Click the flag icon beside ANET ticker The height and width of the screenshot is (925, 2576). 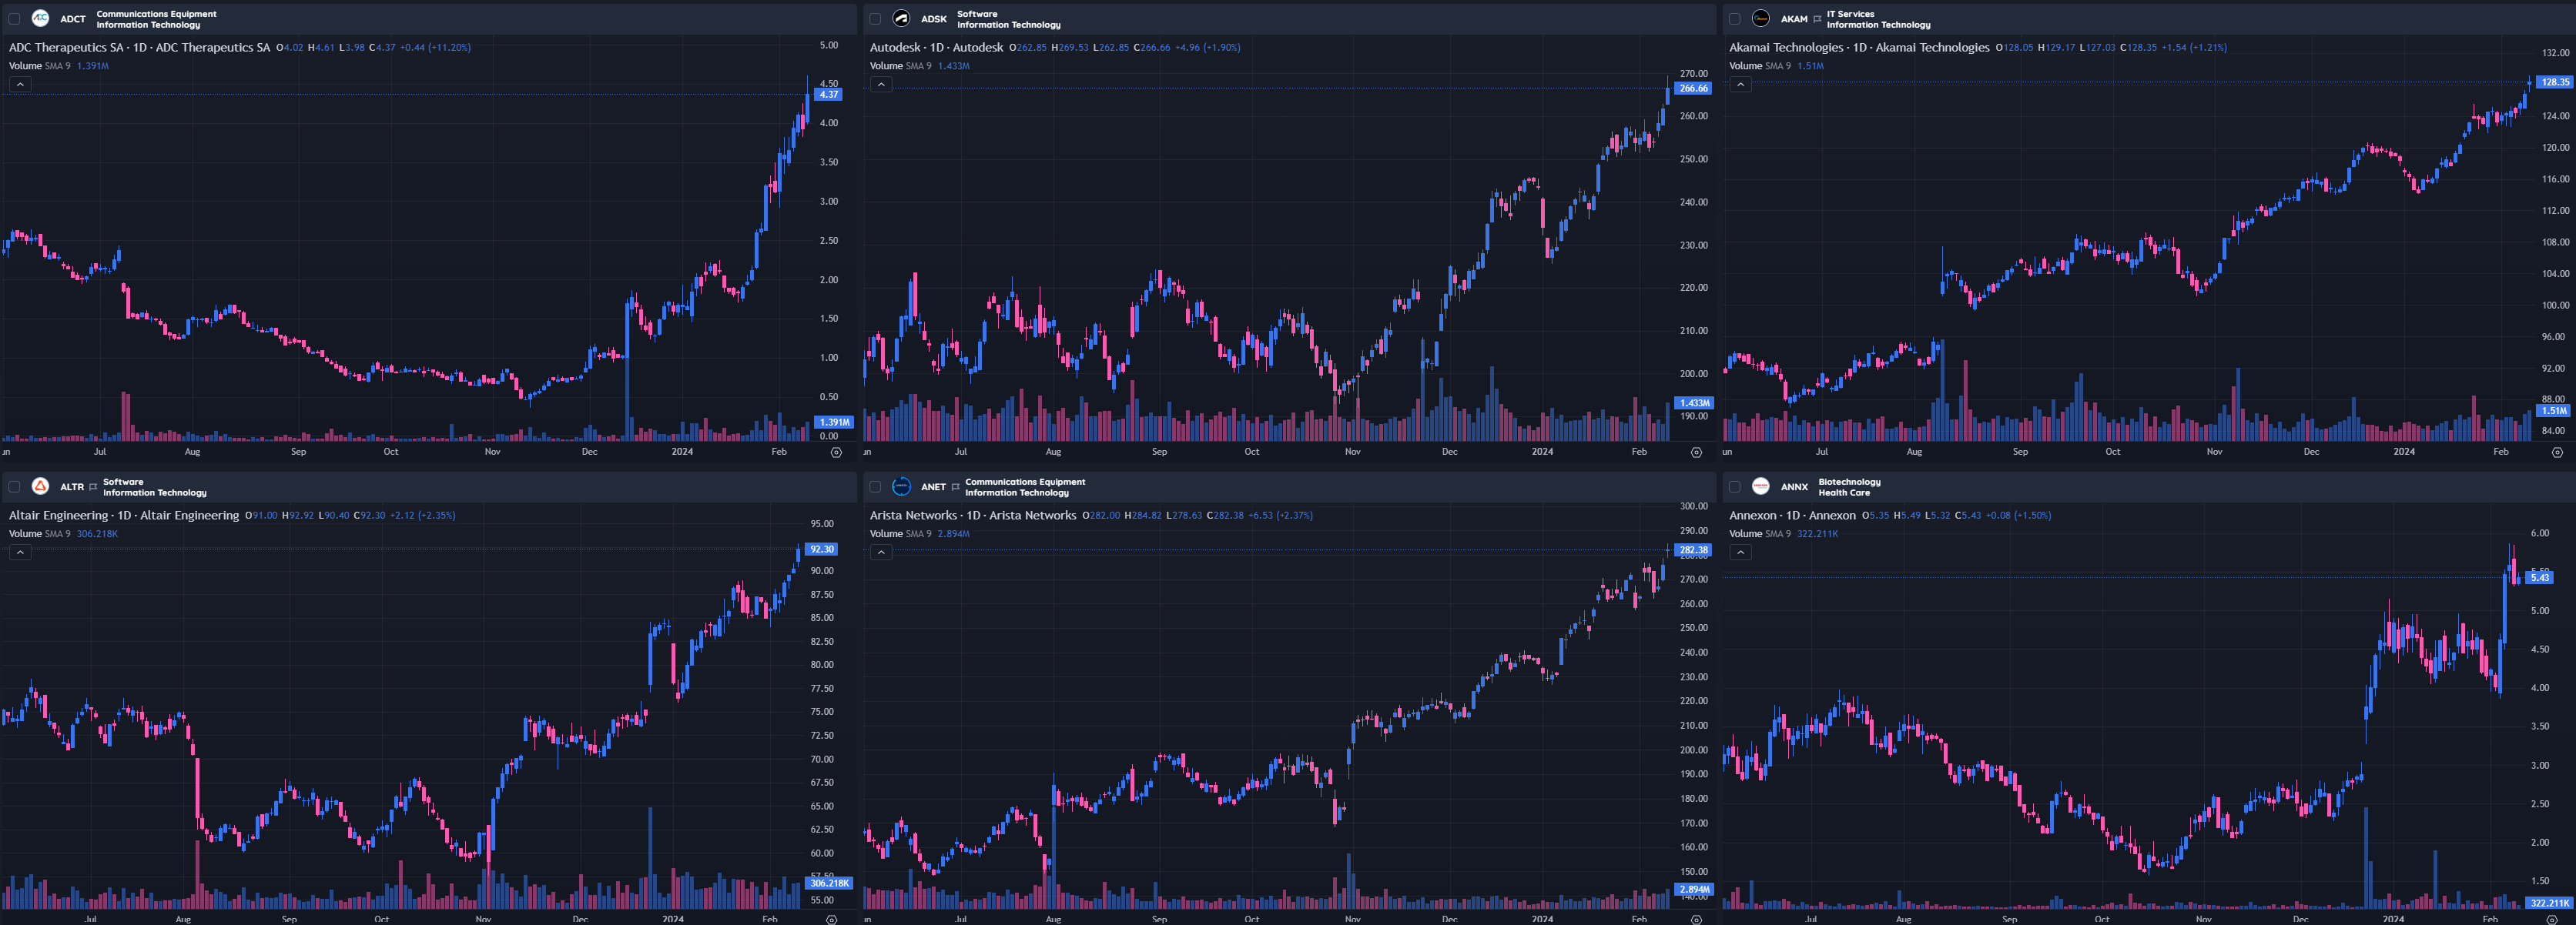(x=955, y=486)
